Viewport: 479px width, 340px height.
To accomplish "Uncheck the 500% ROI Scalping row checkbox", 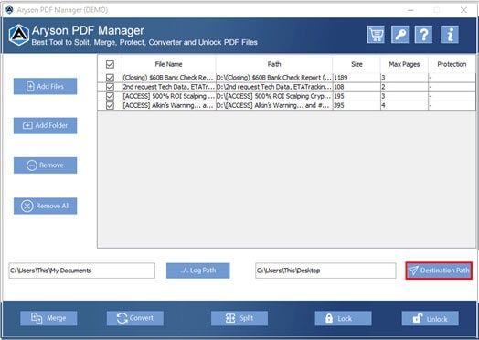I will (110, 96).
